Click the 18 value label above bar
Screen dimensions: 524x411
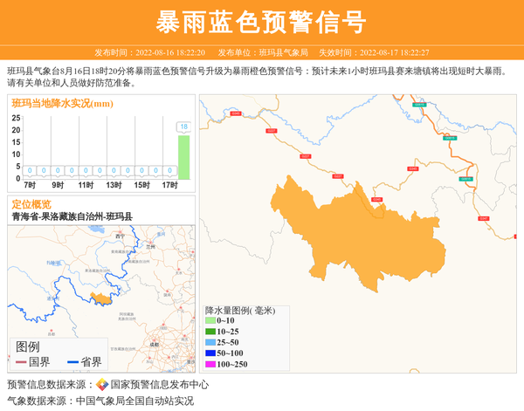point(183,127)
